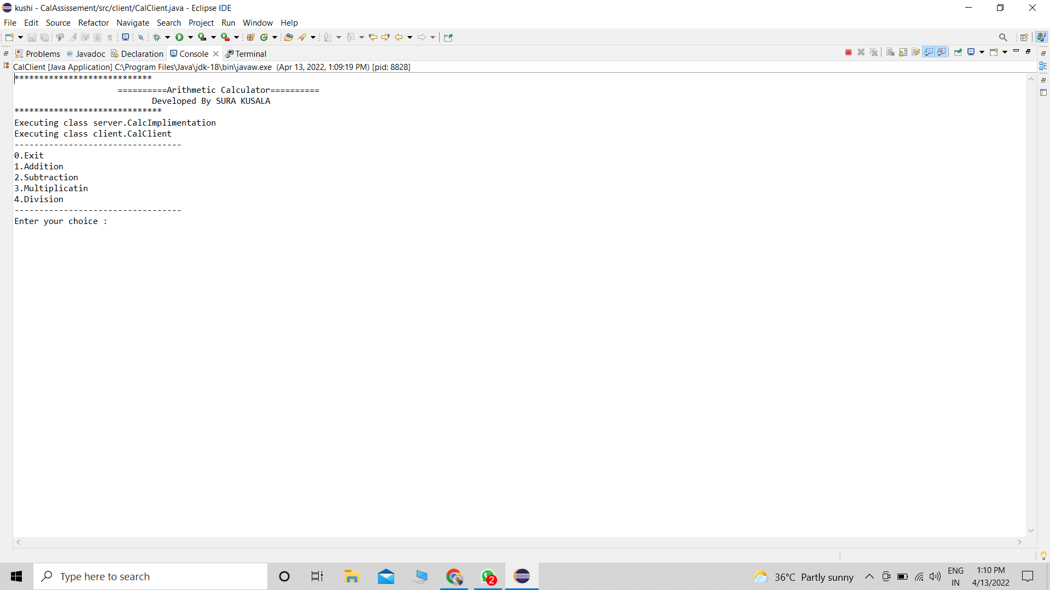Close the Console tab
Screen dimensions: 1050x590
[216, 54]
